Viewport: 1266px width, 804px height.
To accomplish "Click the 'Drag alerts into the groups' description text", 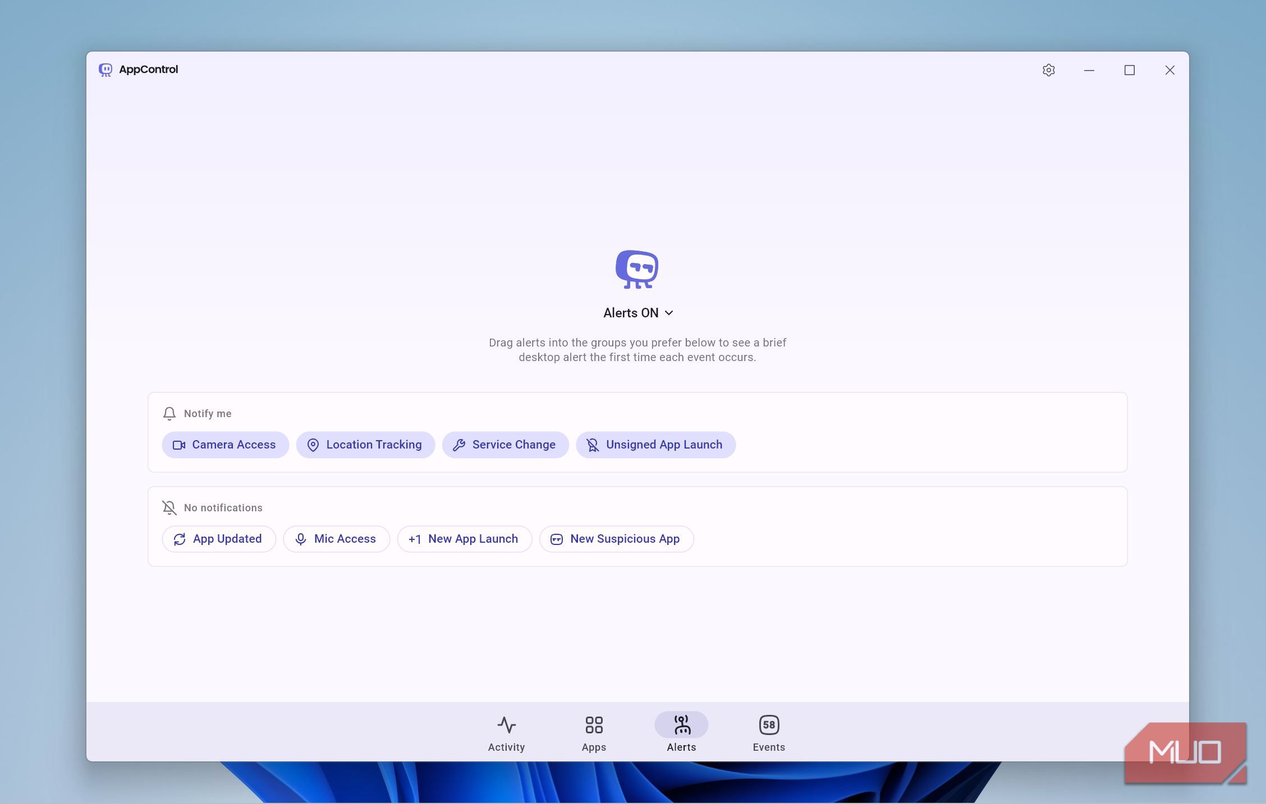I will pos(637,350).
